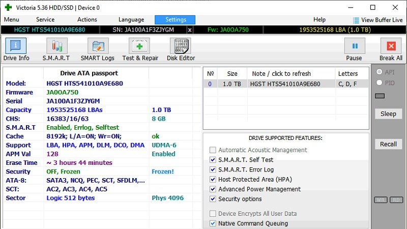Select the PIO radio button

379,82
